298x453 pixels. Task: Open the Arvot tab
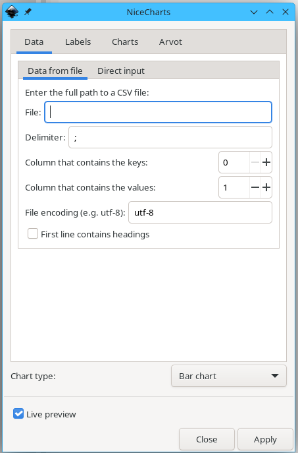tap(170, 42)
